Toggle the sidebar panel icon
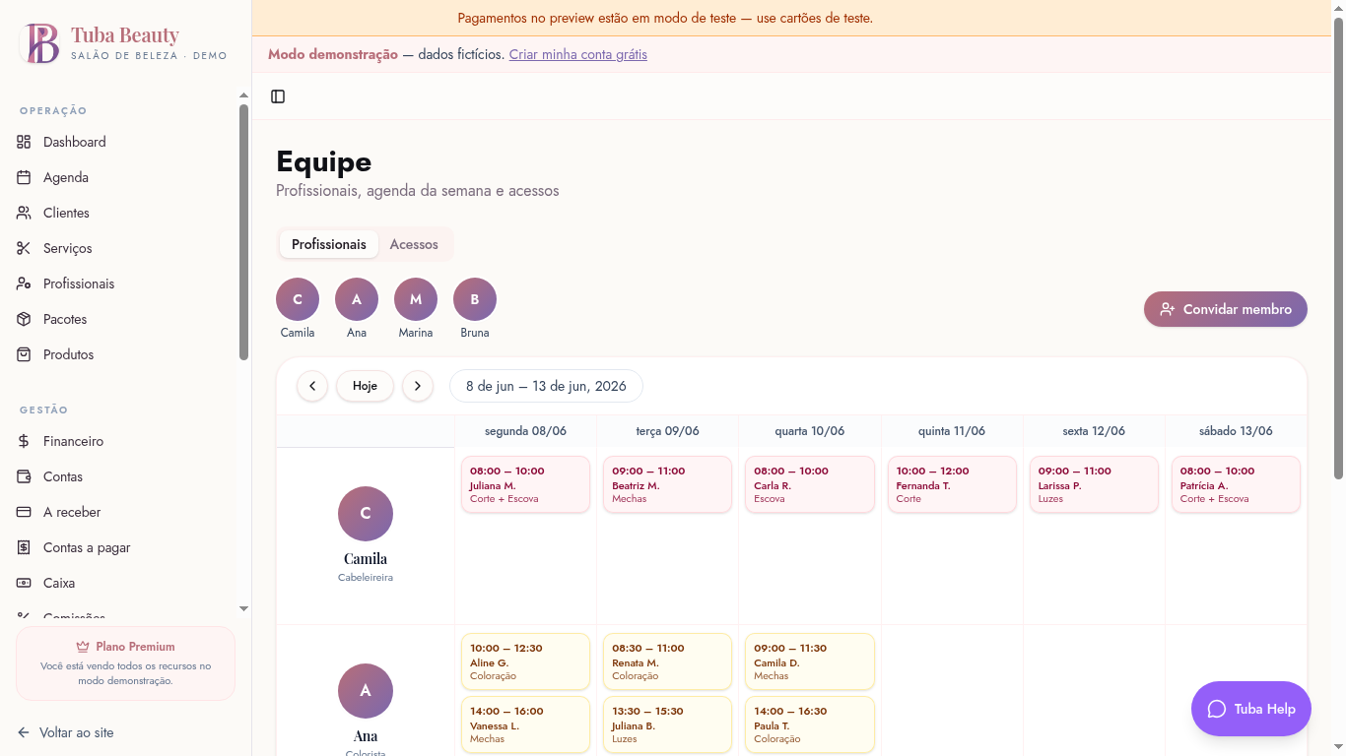 click(278, 96)
